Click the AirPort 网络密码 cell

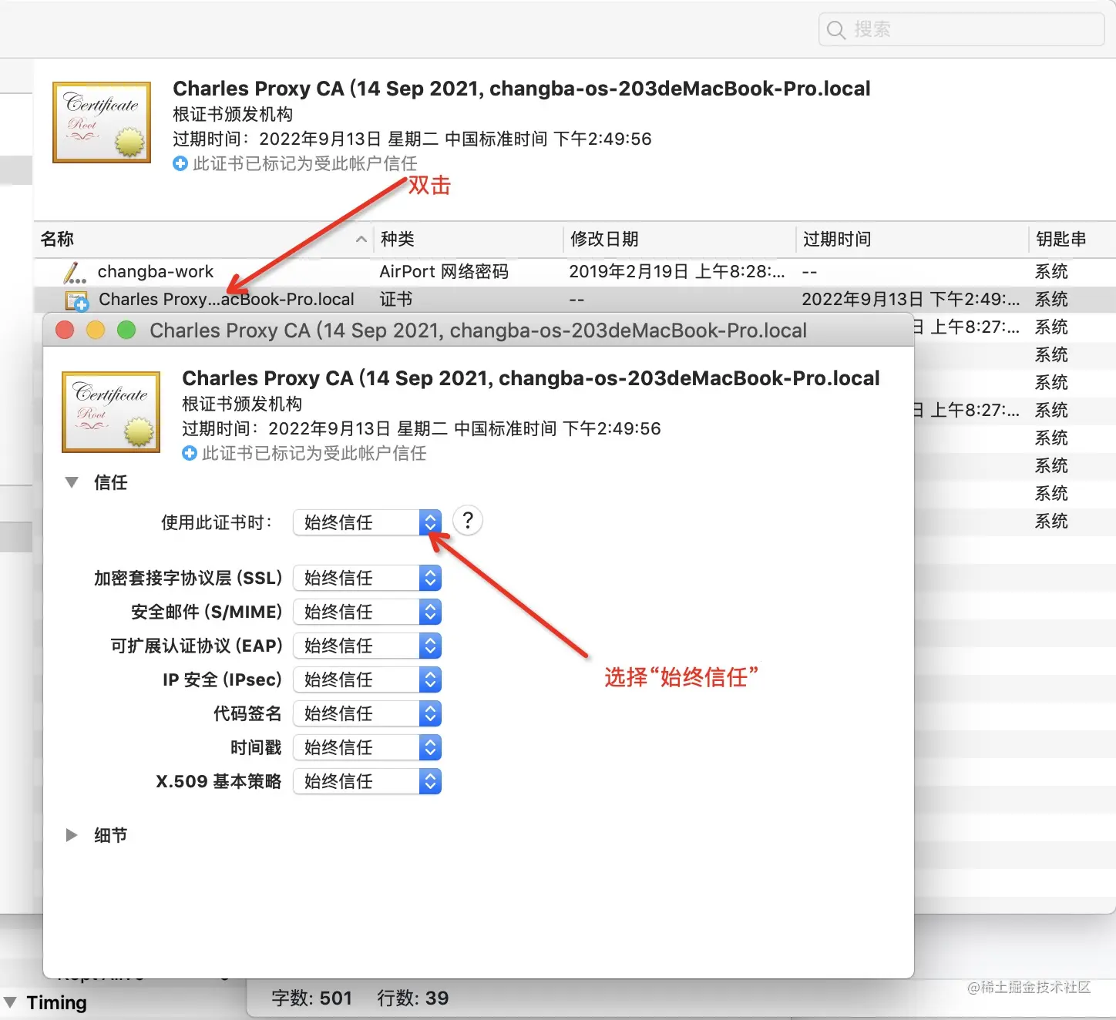coord(444,271)
